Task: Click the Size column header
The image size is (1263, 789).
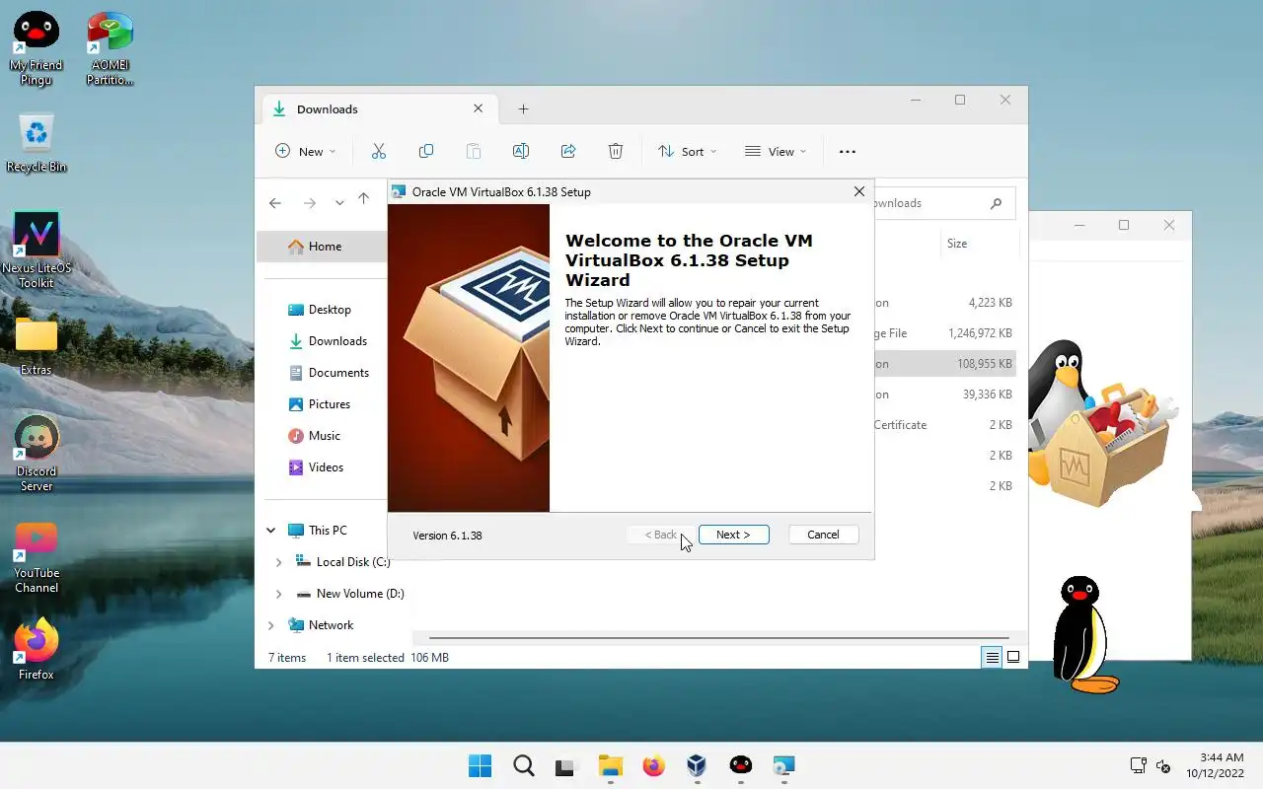Action: [957, 244]
